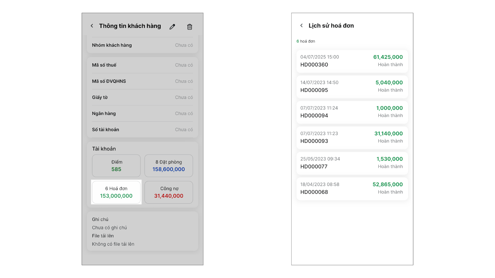Select the Nhóm khách hàng row
Image resolution: width=495 pixels, height=278 pixels.
[142, 45]
